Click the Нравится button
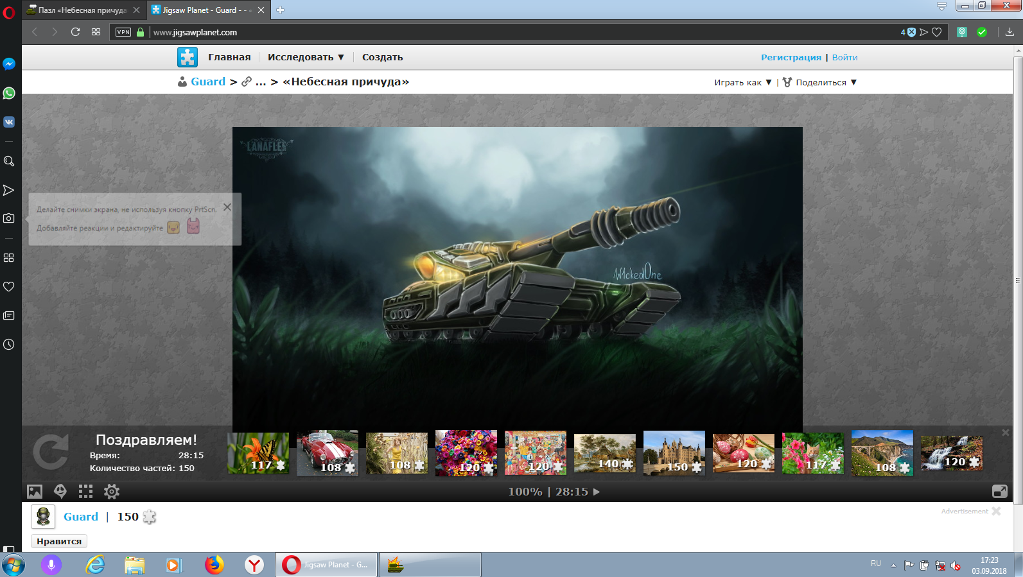1023x577 pixels. [59, 541]
